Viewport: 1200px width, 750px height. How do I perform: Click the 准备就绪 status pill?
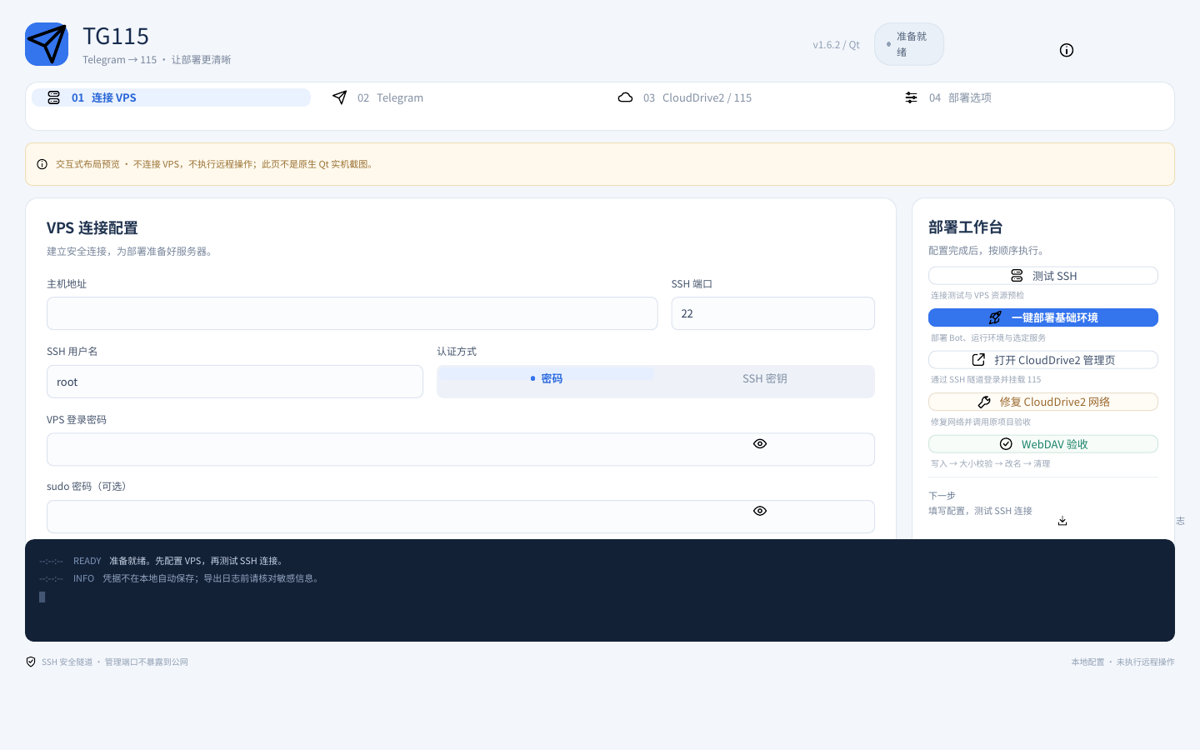(x=908, y=44)
